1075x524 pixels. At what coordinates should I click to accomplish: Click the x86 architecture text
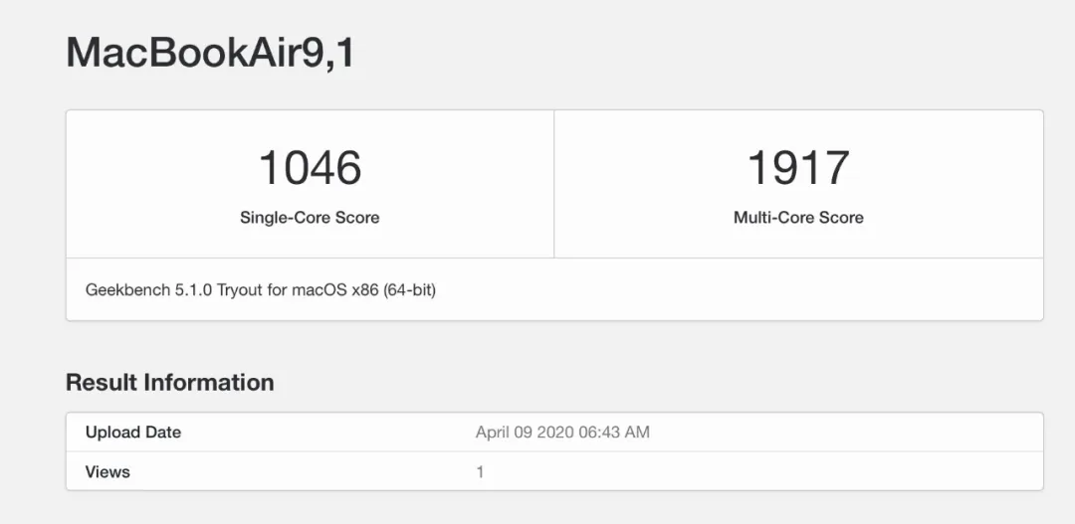365,289
